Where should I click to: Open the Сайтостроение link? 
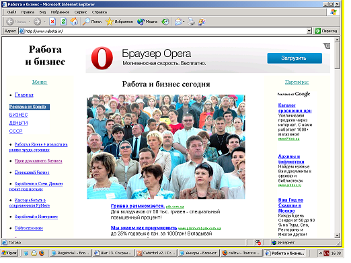tap(29, 228)
